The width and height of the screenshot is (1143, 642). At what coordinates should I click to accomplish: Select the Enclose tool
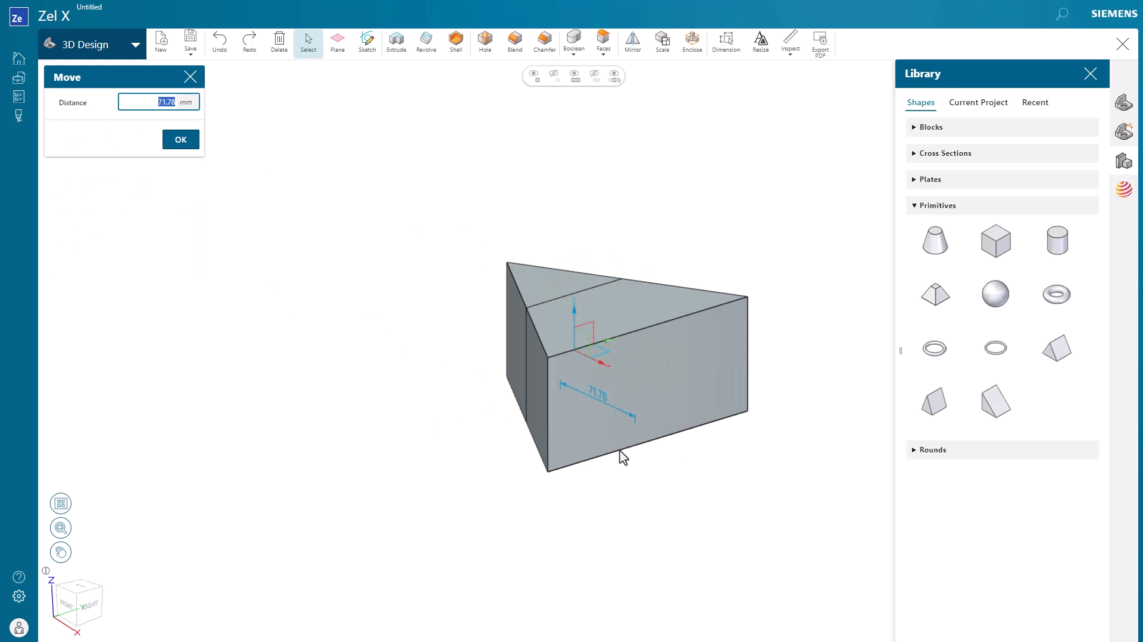pos(692,42)
